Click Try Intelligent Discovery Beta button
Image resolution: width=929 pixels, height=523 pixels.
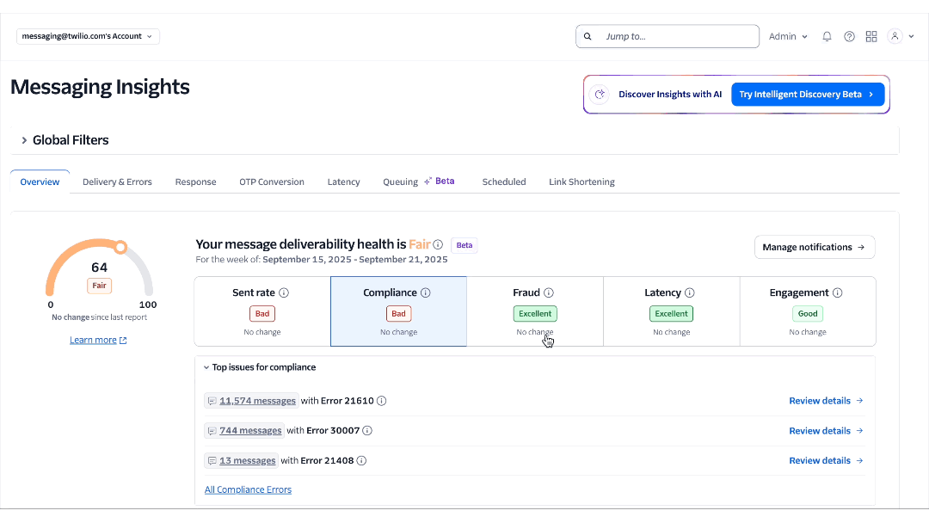tap(807, 95)
